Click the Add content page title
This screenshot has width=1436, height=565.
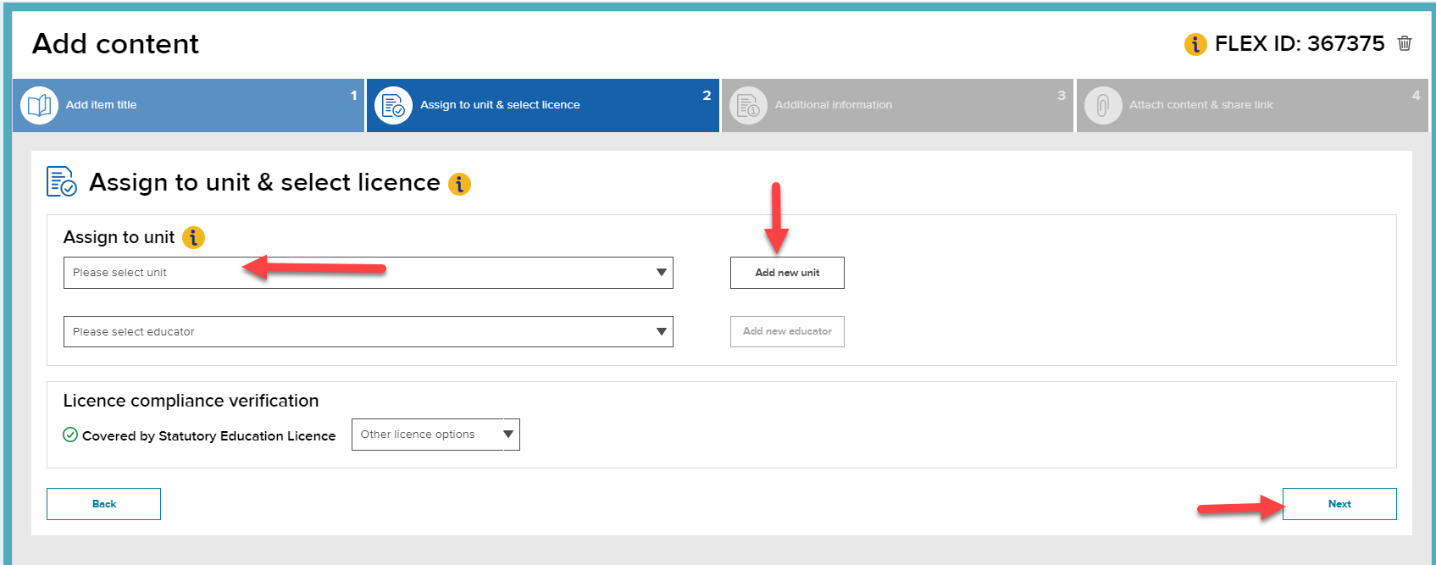(115, 44)
